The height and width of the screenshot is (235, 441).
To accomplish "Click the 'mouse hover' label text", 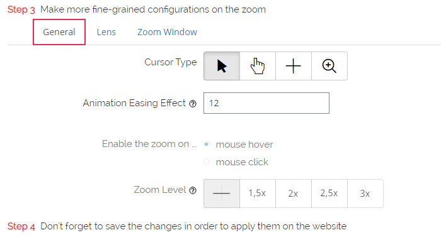I will pyautogui.click(x=244, y=145).
